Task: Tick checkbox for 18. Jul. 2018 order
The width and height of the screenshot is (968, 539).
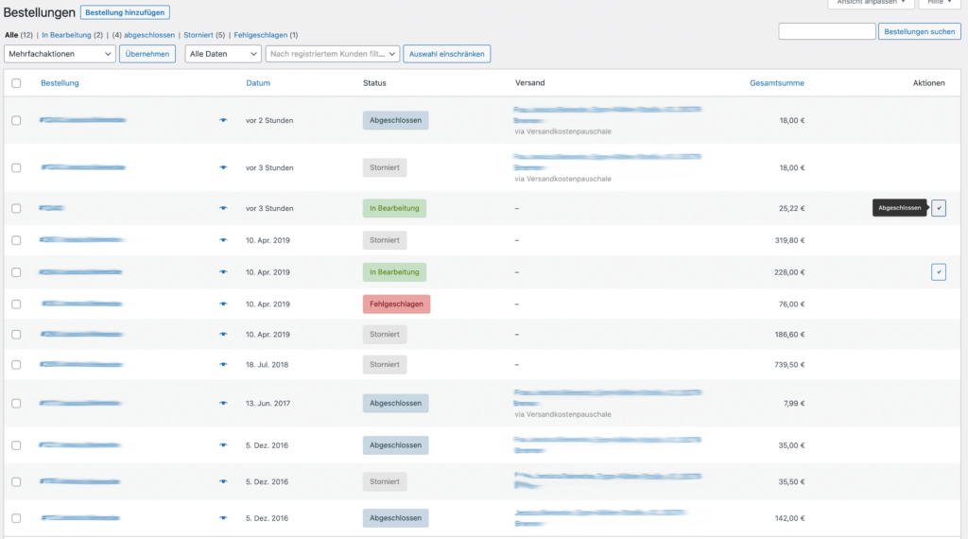Action: 16,364
